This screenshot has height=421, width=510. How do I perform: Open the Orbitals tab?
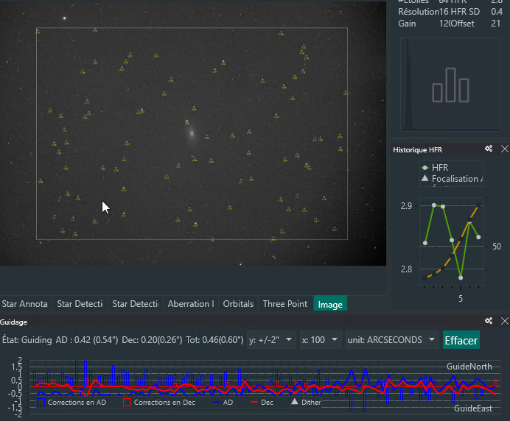click(x=238, y=304)
